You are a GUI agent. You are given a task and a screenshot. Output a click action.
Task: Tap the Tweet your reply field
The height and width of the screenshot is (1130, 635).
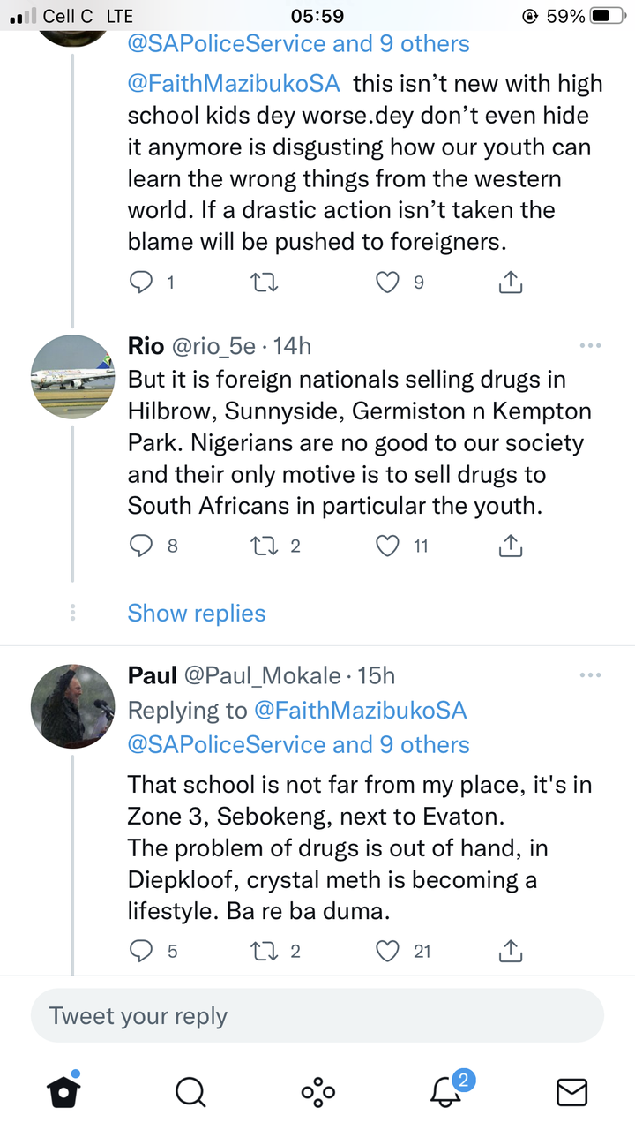(317, 1016)
